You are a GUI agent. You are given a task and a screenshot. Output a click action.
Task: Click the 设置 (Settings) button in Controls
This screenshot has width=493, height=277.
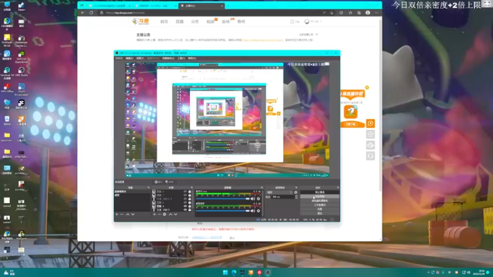coord(319,209)
